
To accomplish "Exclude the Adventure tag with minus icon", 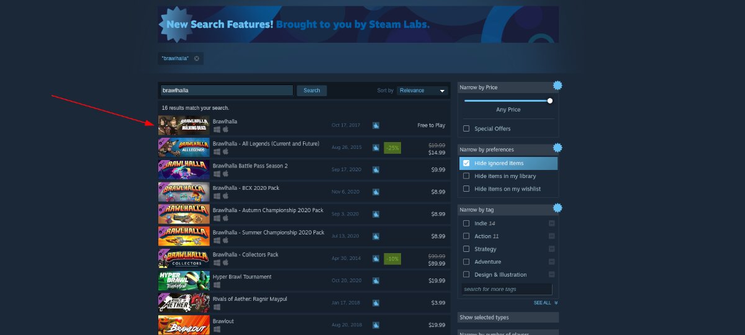I will coord(551,262).
